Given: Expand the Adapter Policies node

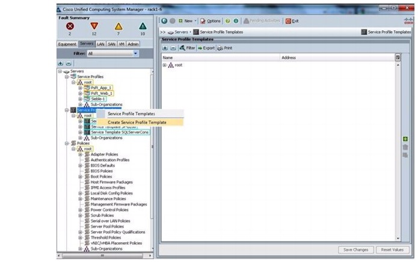Looking at the screenshot, I should point(80,154).
